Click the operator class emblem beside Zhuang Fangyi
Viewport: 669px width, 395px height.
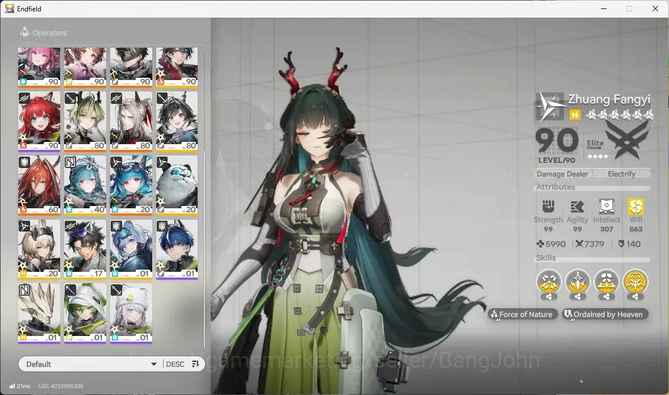click(550, 107)
